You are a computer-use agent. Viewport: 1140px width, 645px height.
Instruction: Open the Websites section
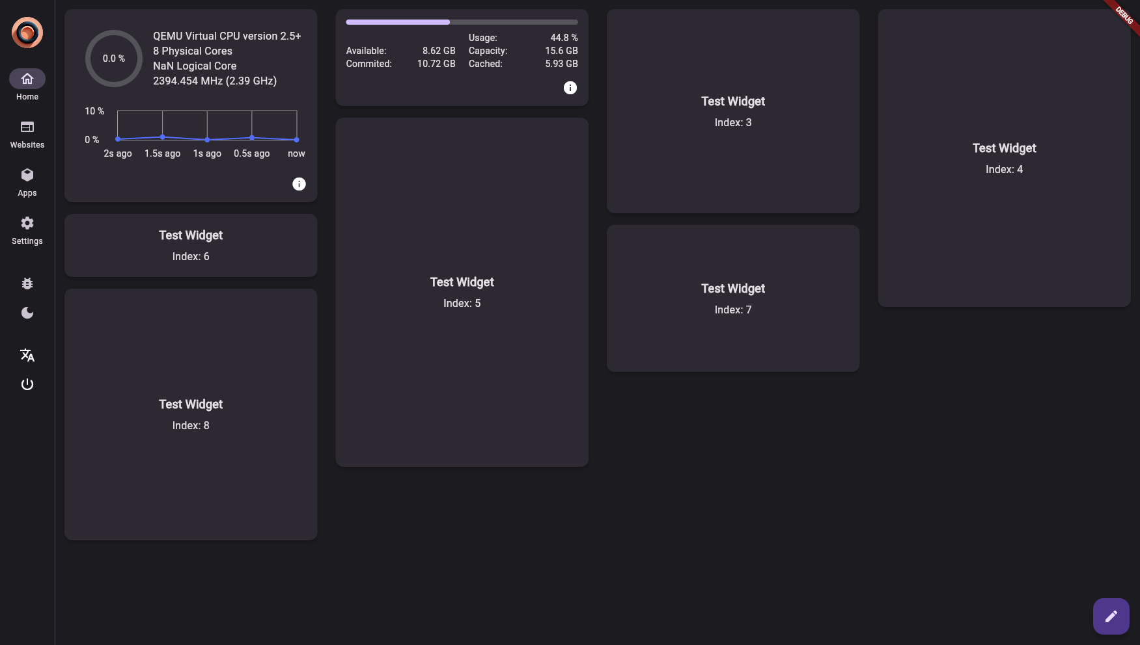pos(27,134)
